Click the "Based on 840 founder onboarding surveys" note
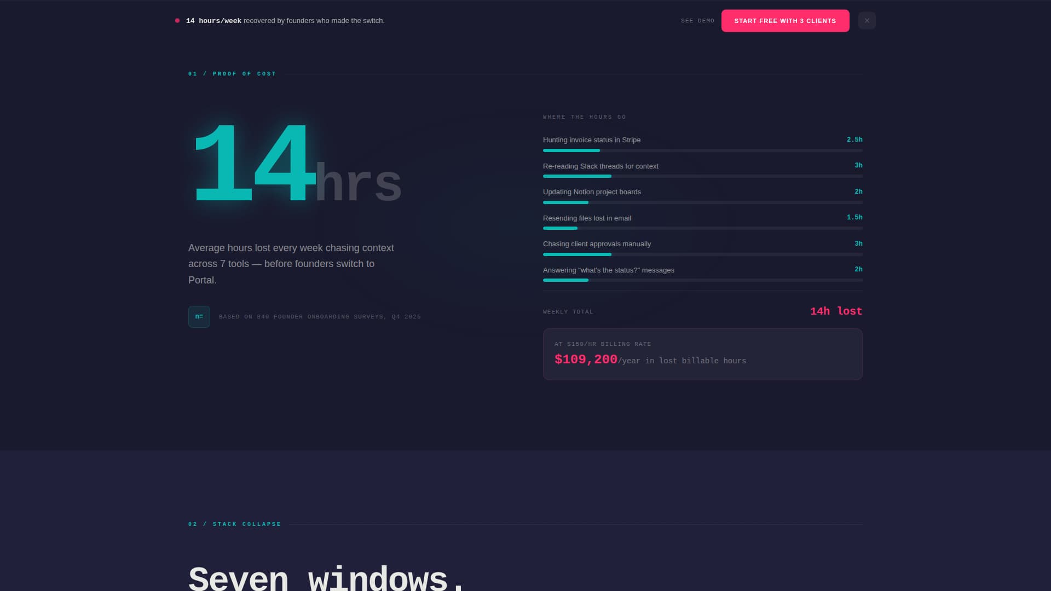1051x591 pixels. (x=320, y=317)
